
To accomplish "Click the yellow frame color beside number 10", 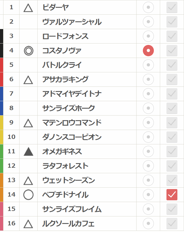I will [2, 137].
